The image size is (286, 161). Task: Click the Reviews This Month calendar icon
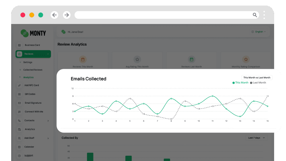(x=83, y=59)
